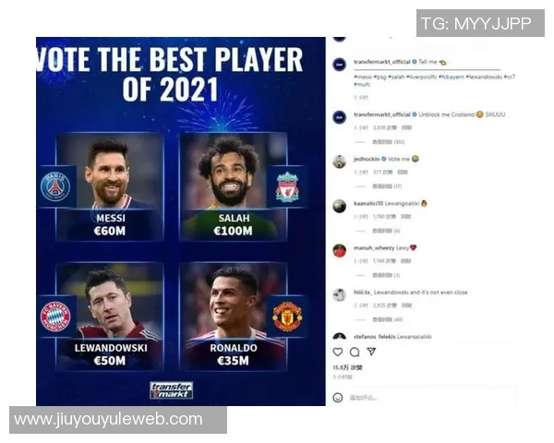
Task: Expand replies under Lewandowski not even close comment
Action: pyautogui.click(x=387, y=319)
